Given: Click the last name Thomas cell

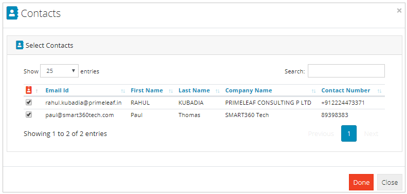Looking at the screenshot, I should [x=190, y=115].
